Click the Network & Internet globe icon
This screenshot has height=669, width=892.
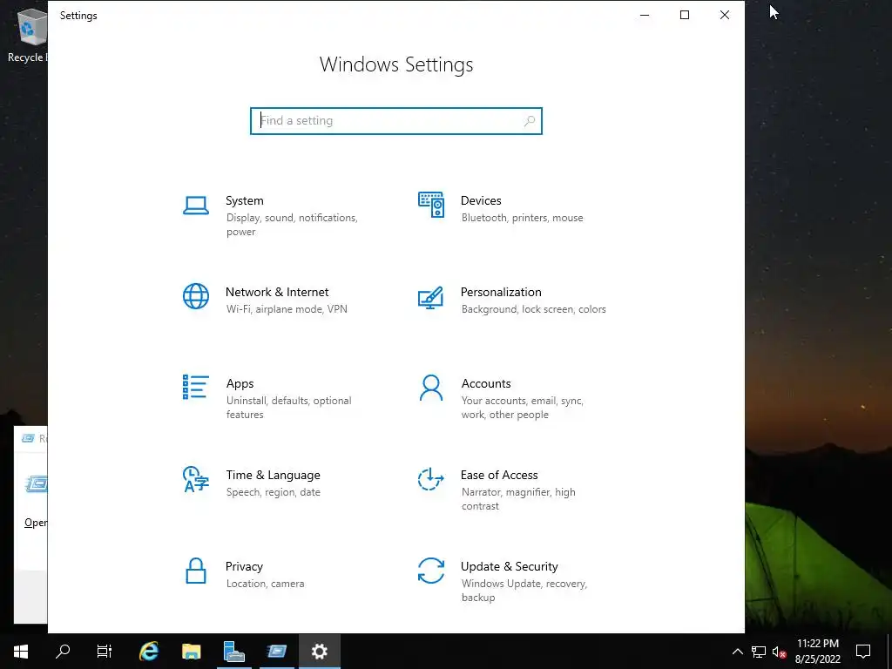[196, 296]
